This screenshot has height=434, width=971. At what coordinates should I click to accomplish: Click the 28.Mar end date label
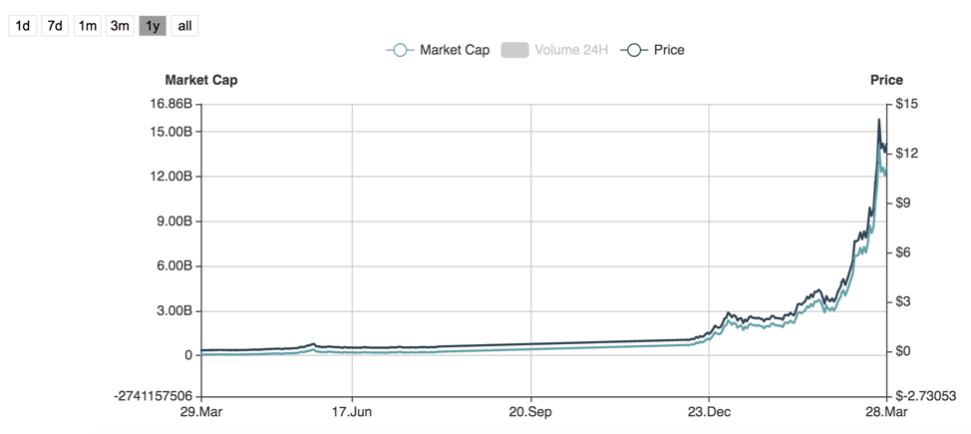(x=885, y=412)
